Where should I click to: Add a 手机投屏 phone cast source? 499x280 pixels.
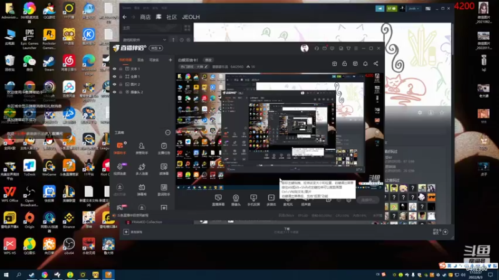pyautogui.click(x=253, y=200)
